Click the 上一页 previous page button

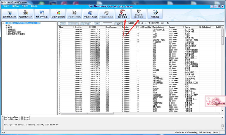[x=73, y=23]
